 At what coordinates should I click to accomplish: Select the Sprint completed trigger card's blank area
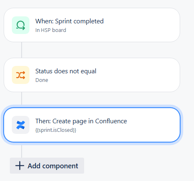(142, 25)
